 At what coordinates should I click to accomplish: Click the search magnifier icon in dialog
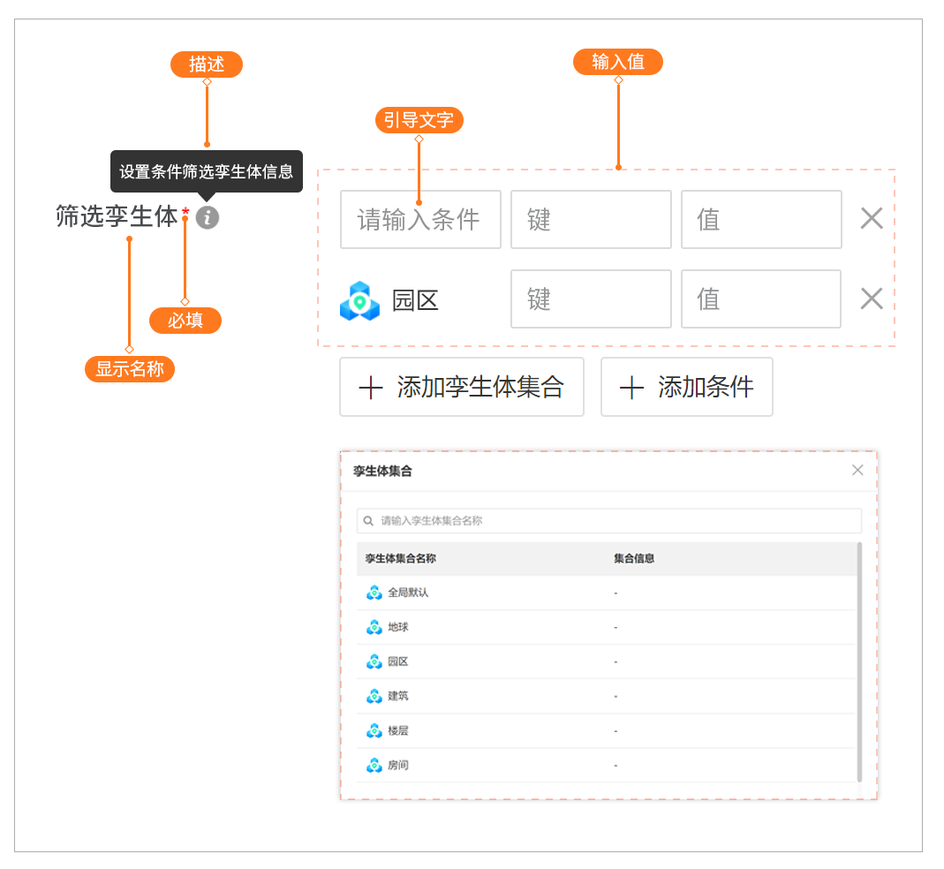[368, 521]
